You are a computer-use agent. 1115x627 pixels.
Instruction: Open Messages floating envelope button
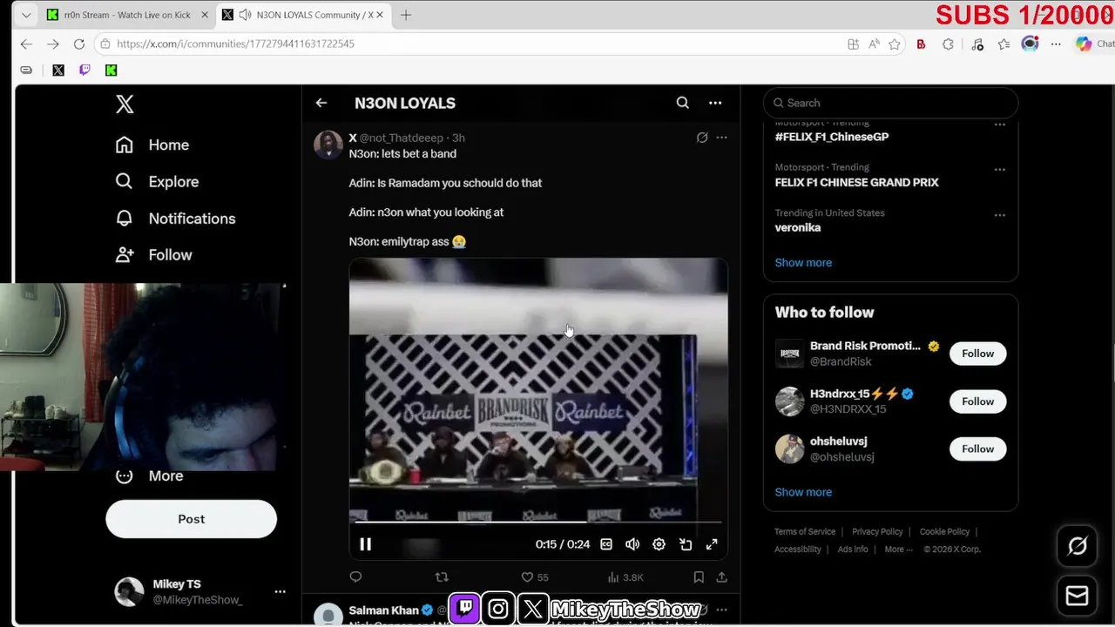click(1078, 596)
